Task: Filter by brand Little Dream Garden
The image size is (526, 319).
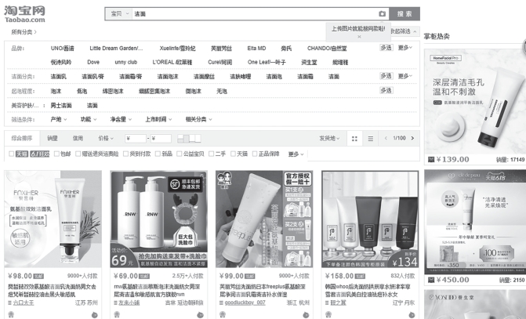Action: (116, 49)
